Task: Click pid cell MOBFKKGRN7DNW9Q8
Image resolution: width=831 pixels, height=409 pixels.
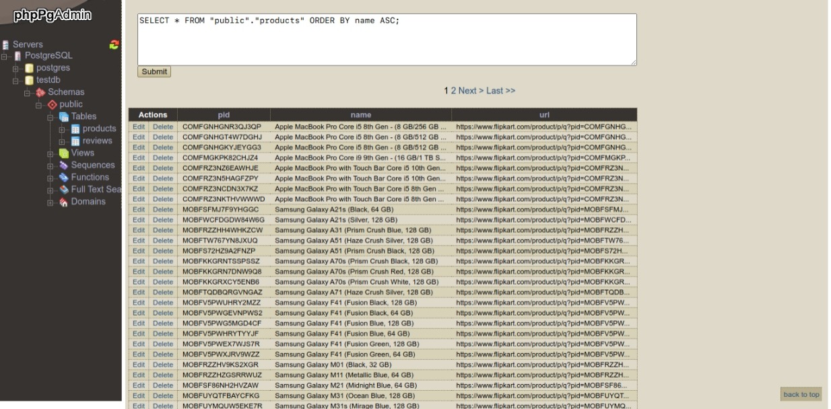Action: click(x=224, y=272)
